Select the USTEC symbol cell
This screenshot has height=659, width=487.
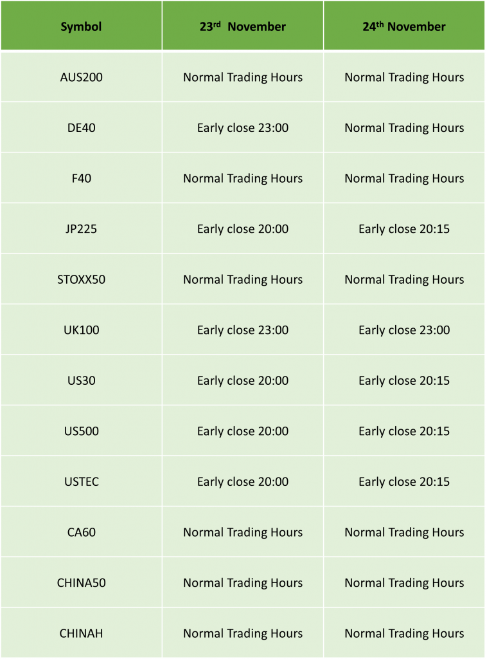(x=81, y=481)
